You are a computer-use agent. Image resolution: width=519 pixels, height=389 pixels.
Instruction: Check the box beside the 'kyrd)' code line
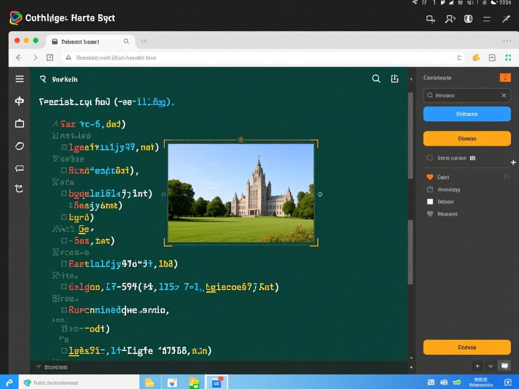[64, 217]
